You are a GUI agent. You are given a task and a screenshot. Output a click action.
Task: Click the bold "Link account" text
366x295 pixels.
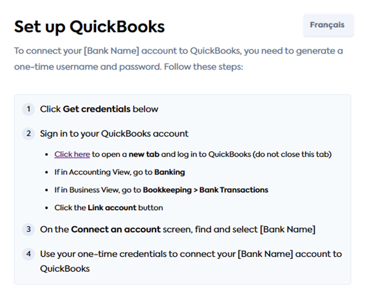pyautogui.click(x=112, y=208)
